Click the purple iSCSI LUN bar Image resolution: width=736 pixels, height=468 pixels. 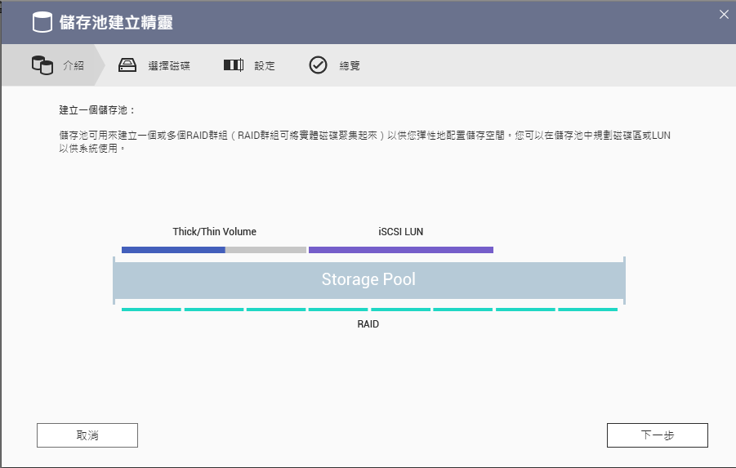401,250
